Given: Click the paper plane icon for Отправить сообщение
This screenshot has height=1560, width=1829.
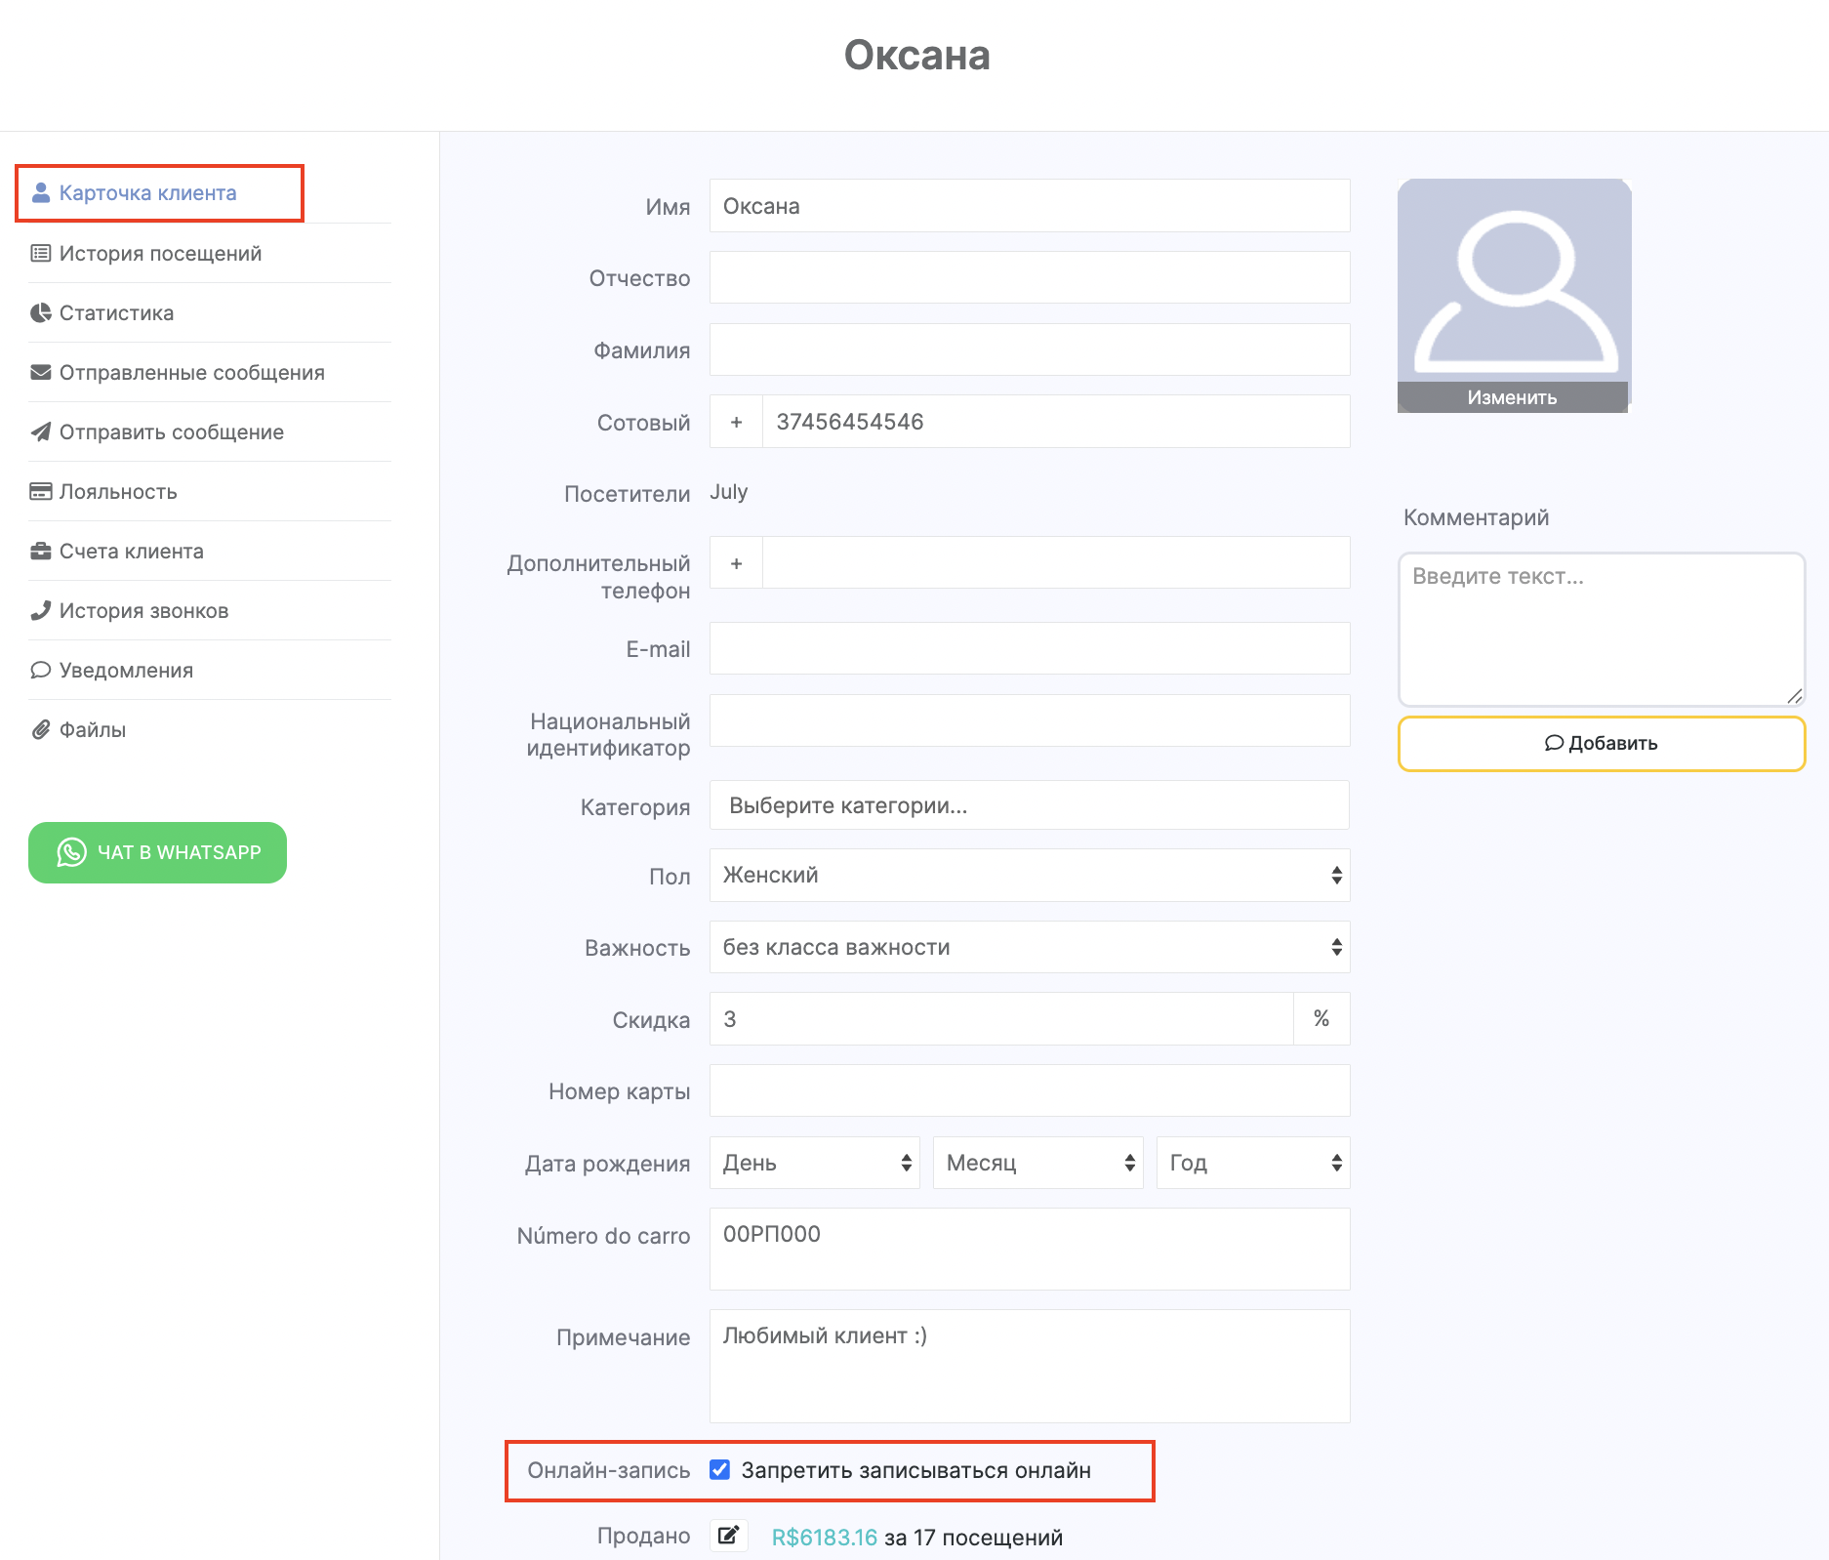Looking at the screenshot, I should 41,432.
